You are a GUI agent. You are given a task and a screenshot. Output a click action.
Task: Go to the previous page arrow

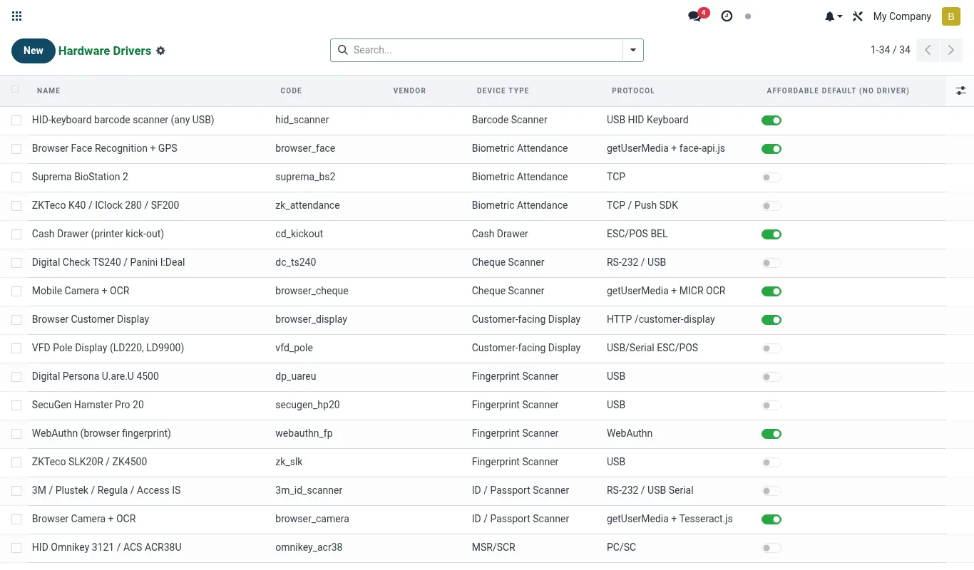(928, 50)
